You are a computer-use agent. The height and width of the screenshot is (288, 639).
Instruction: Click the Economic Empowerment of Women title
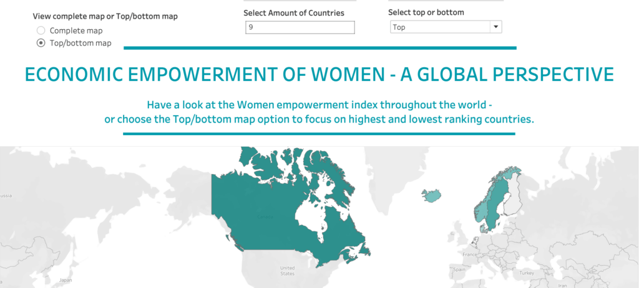(x=319, y=75)
